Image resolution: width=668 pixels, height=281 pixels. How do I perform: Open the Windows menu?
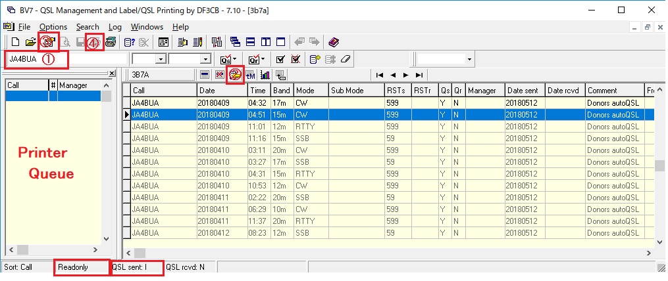147,27
